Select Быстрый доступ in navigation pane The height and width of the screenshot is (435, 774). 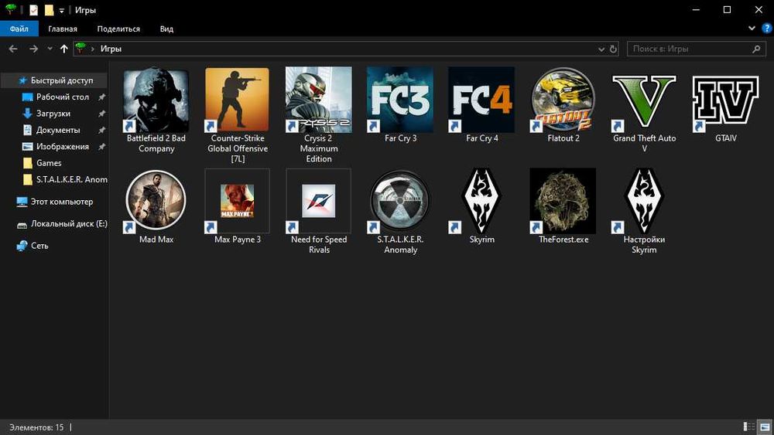tap(54, 80)
